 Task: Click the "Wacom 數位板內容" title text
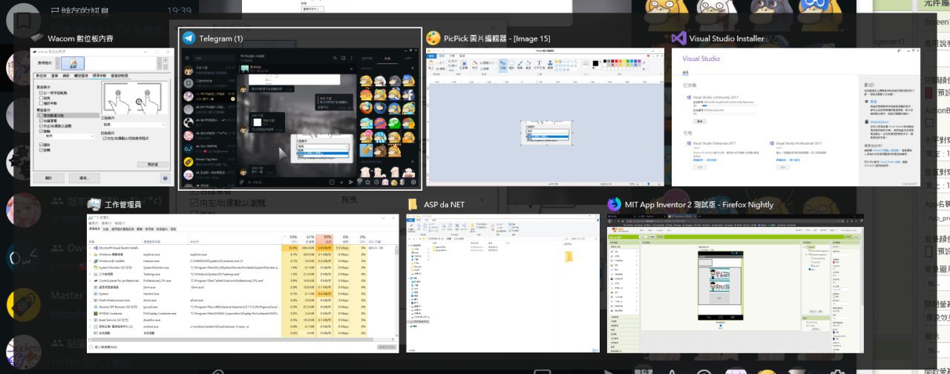coord(80,39)
